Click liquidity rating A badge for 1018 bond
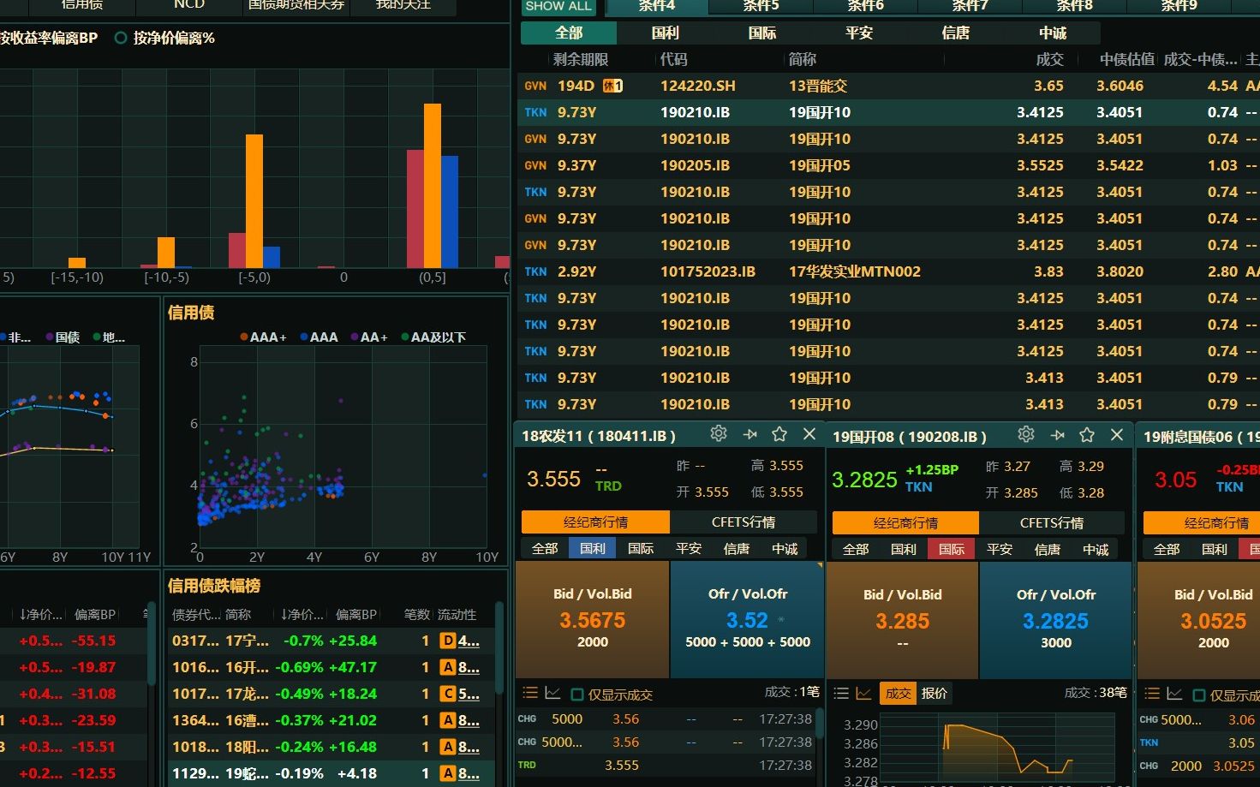Image resolution: width=1260 pixels, height=787 pixels. coord(447,747)
